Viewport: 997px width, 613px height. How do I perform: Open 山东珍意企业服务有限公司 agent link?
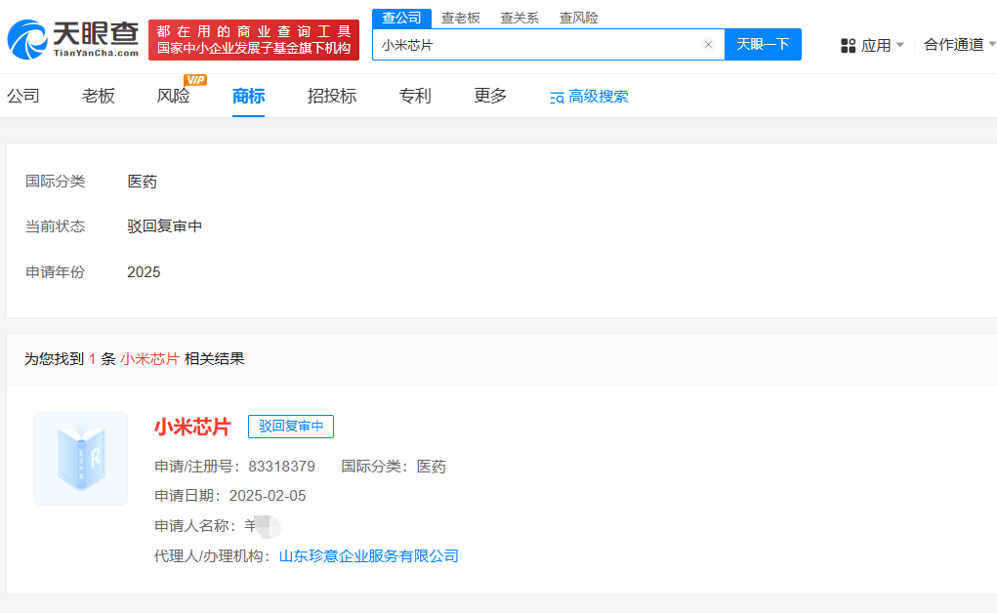(x=369, y=556)
